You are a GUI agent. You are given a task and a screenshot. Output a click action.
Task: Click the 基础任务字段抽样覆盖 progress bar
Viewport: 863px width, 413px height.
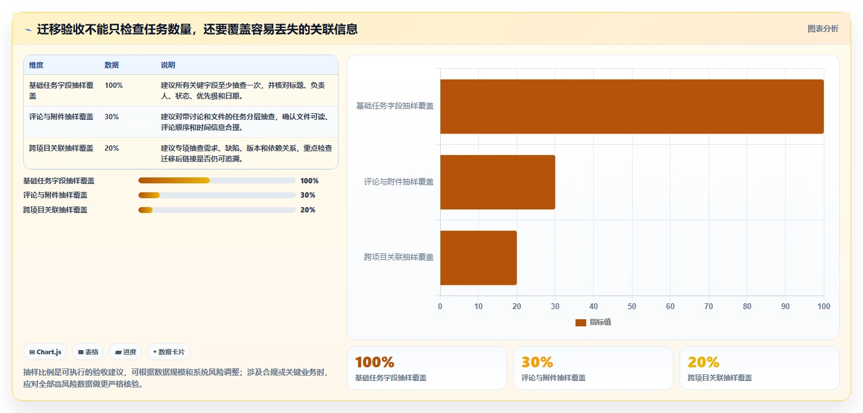click(217, 180)
